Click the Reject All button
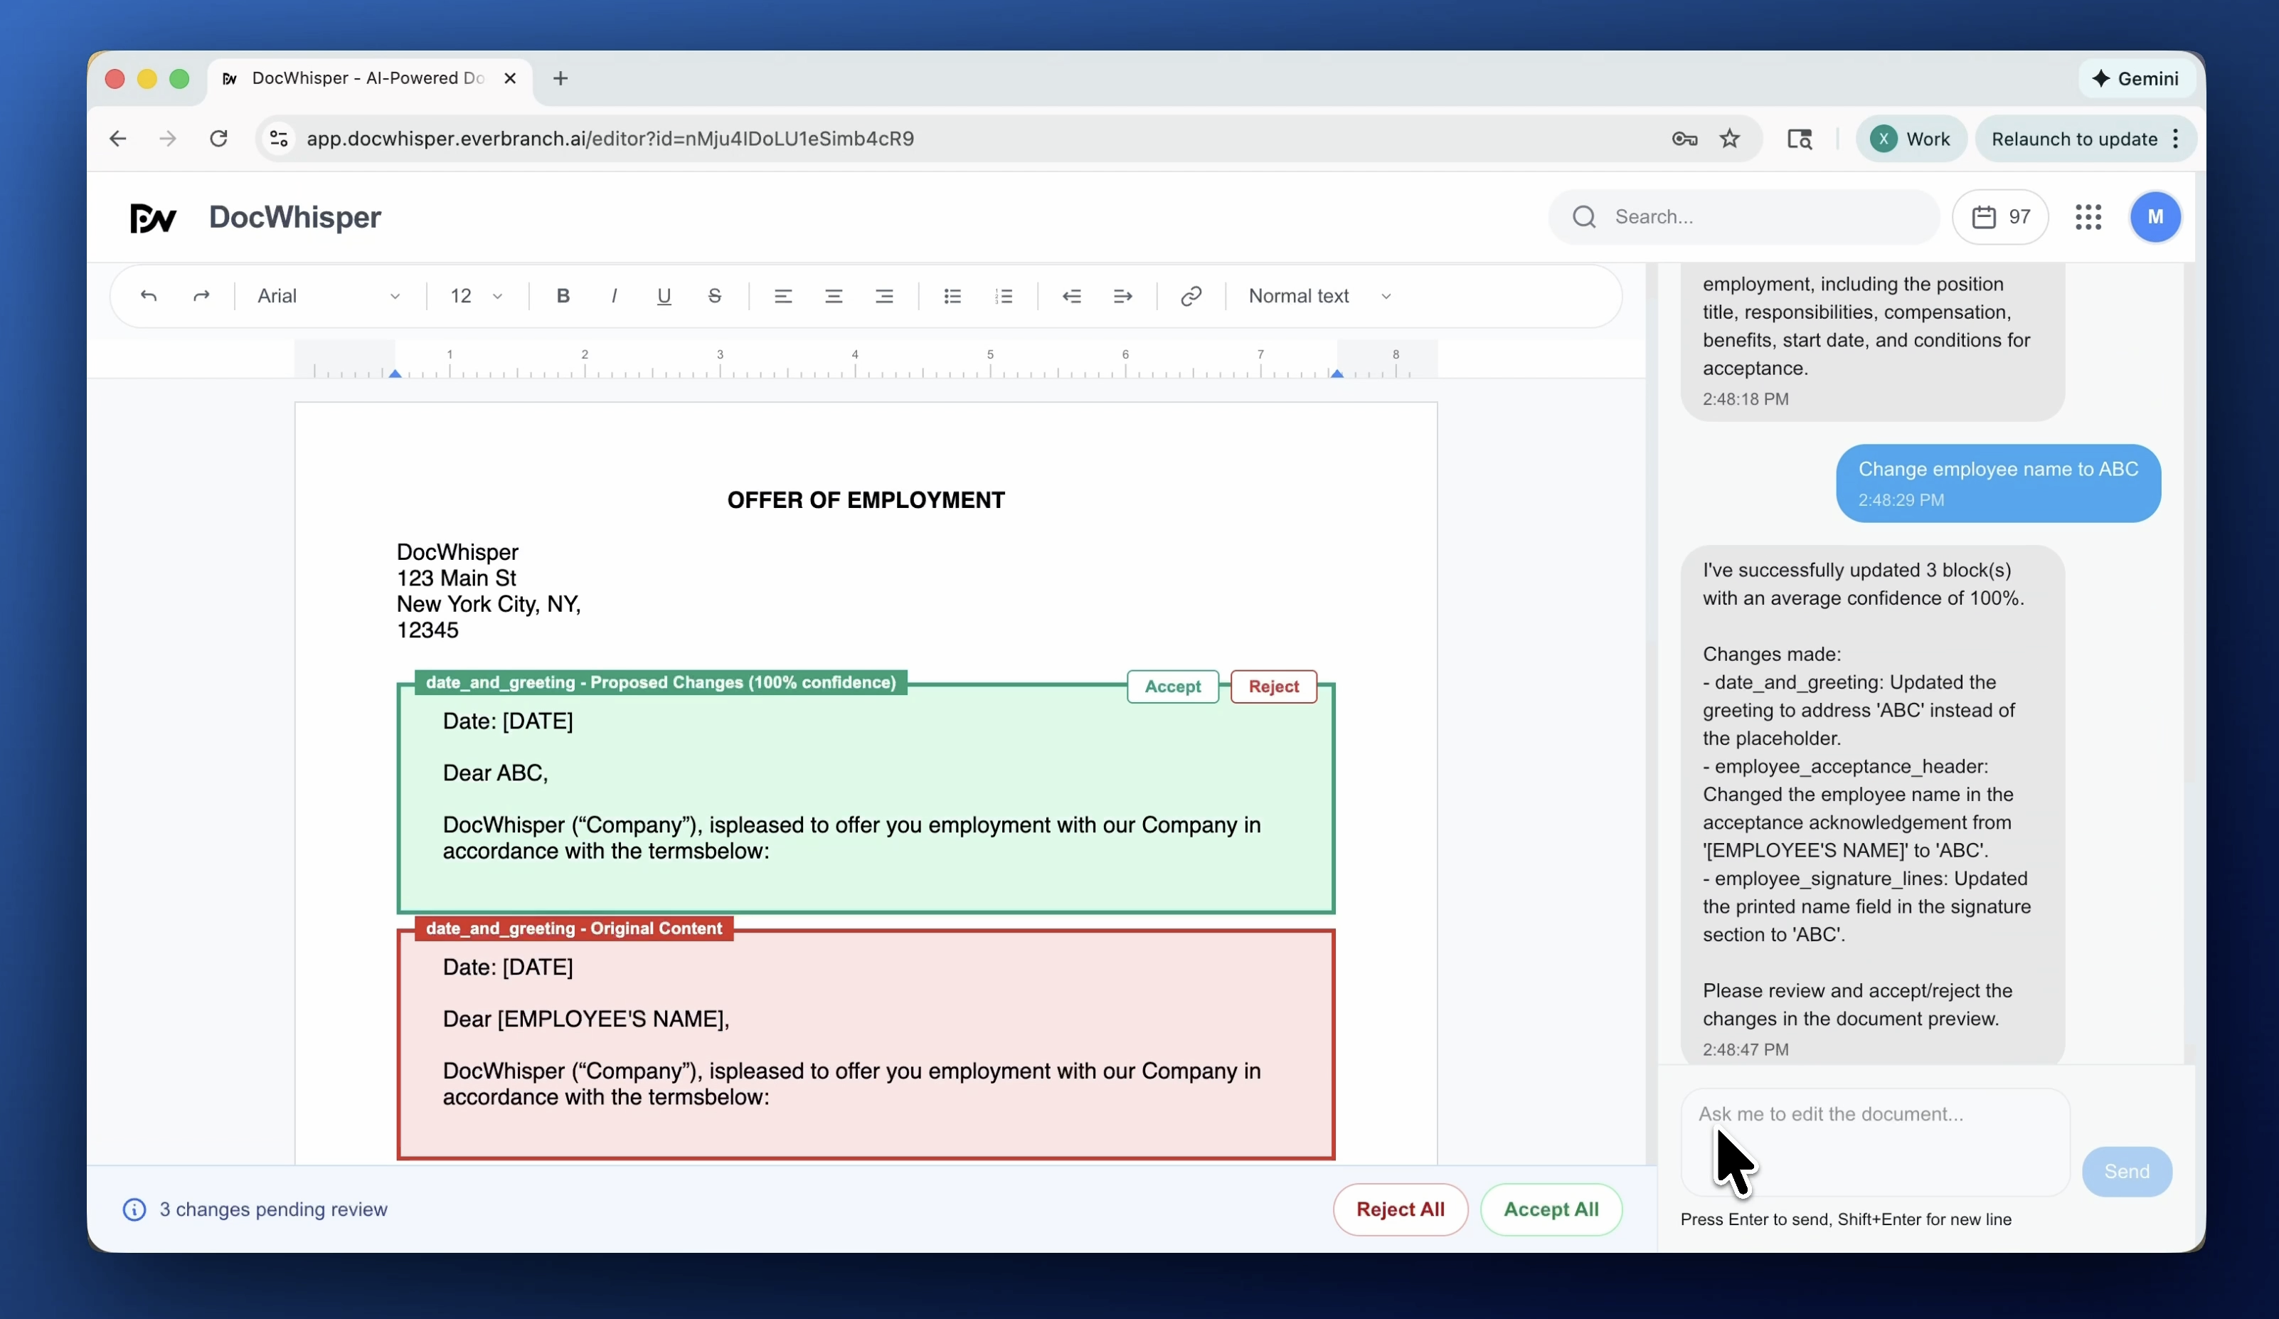The width and height of the screenshot is (2279, 1319). coord(1400,1209)
